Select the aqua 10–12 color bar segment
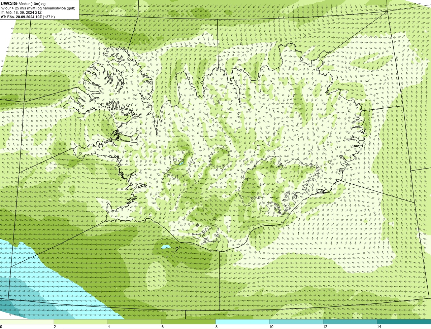Image resolution: width=431 pixels, height=329 pixels. [296, 322]
